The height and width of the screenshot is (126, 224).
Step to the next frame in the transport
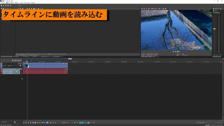click(44, 123)
